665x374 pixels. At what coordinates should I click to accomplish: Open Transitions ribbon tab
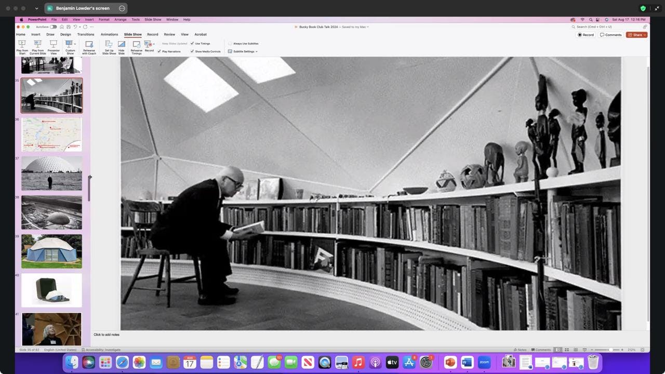(86, 34)
